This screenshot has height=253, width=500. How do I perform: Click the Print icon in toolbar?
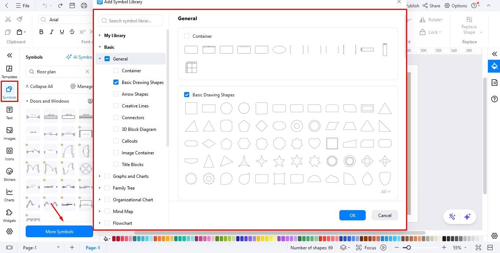pos(84,5)
